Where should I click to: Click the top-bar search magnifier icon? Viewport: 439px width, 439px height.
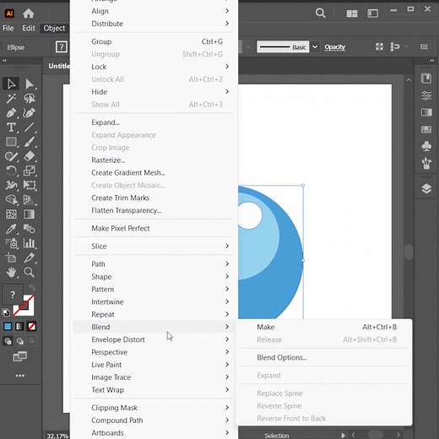click(320, 13)
